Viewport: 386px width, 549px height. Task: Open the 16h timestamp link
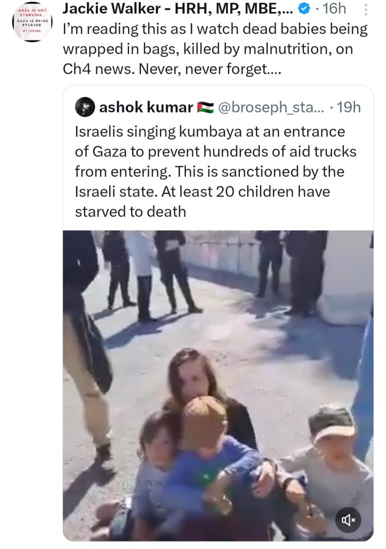coord(334,9)
